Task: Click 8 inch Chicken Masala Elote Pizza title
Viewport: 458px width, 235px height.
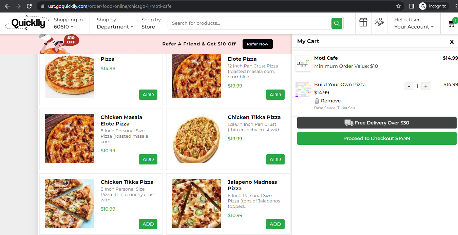Action: [x=121, y=120]
